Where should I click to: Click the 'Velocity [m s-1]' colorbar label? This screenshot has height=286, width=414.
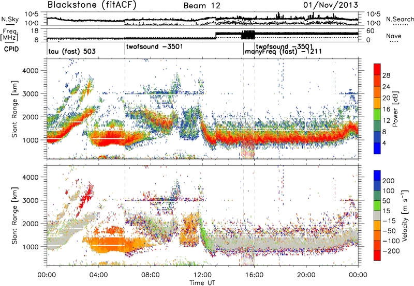405,215
